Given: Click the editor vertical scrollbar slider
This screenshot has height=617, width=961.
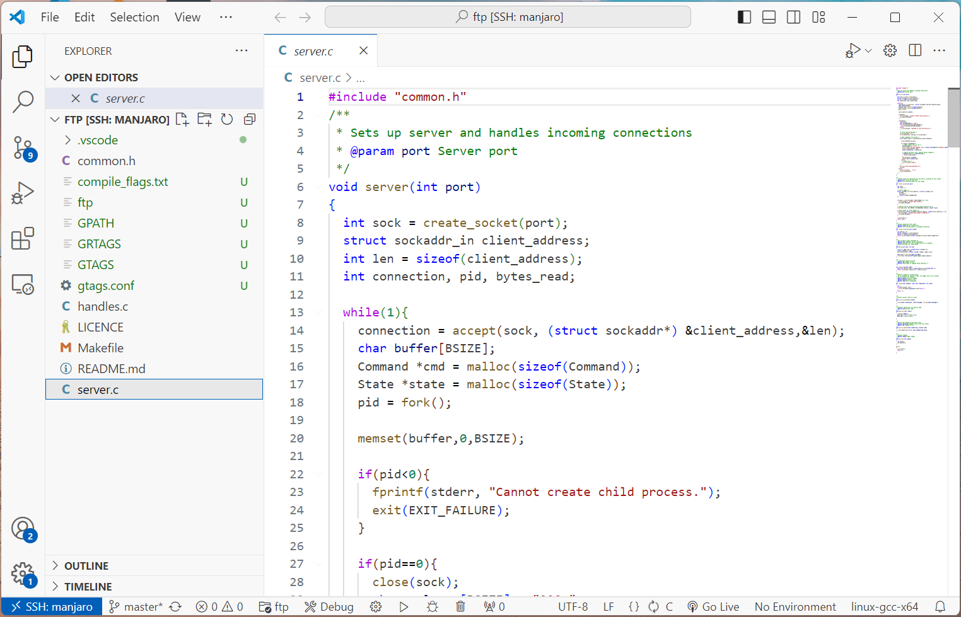Looking at the screenshot, I should coord(953,117).
